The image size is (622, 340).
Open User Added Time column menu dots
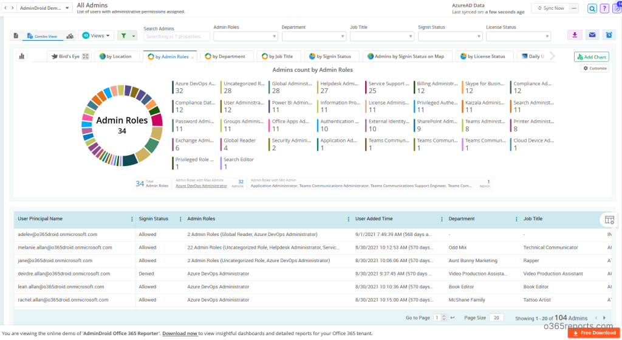(x=442, y=219)
